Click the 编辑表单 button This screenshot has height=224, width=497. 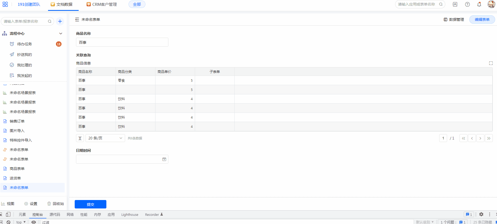[x=482, y=20]
